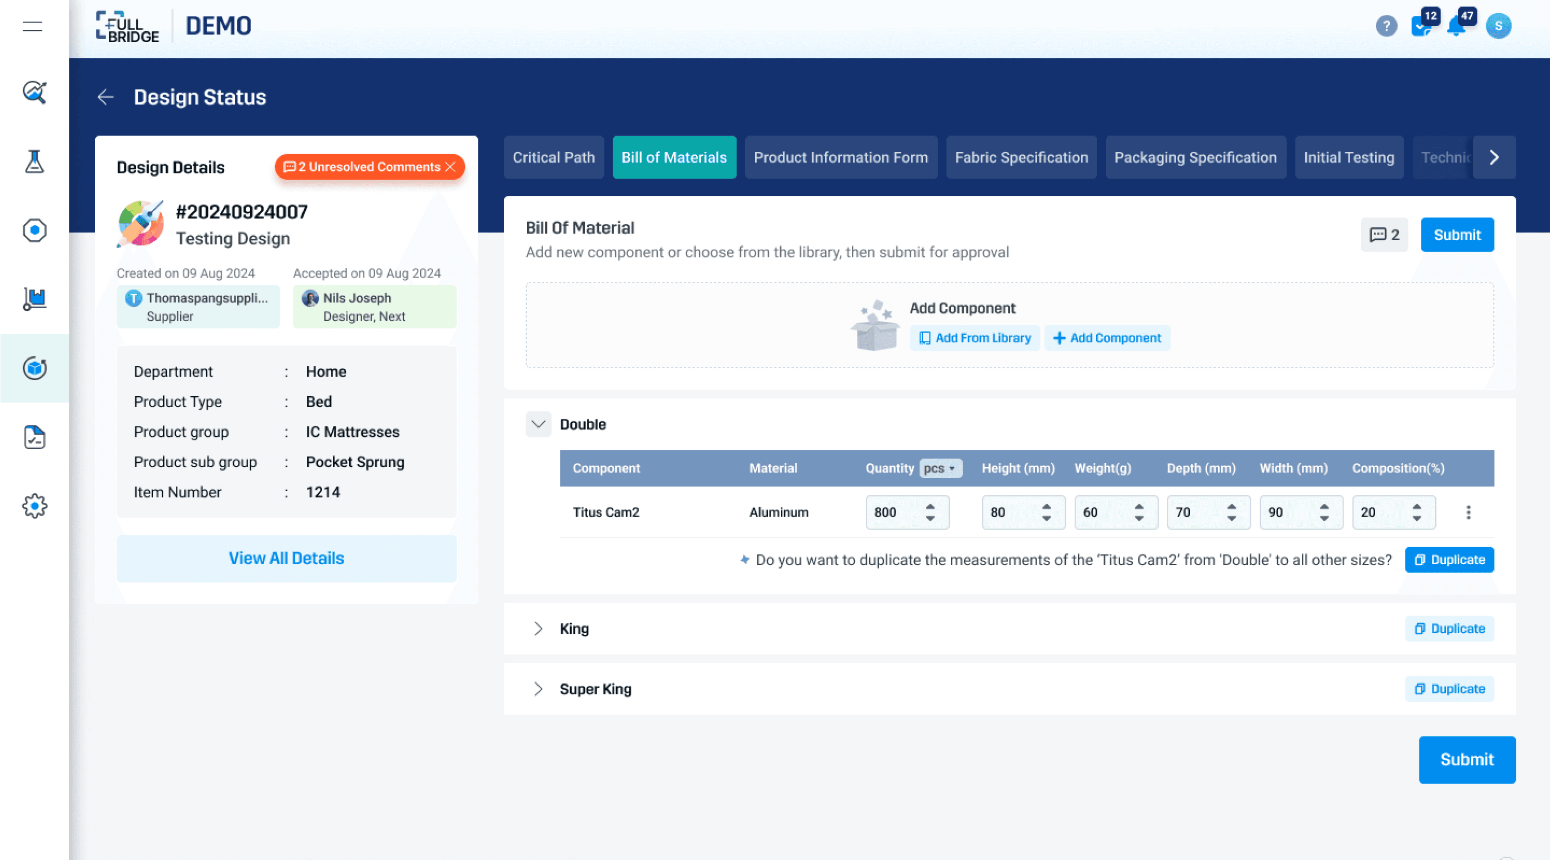
Task: Click Add From Library button
Action: [x=975, y=338]
